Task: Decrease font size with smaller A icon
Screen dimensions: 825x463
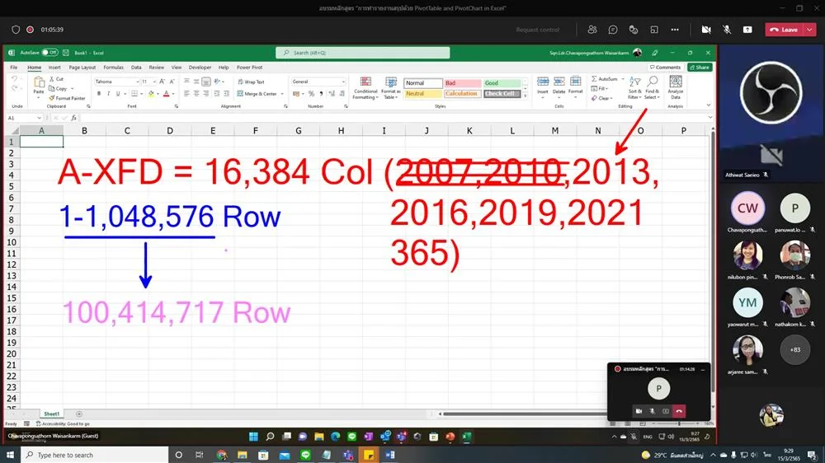Action: (172, 82)
